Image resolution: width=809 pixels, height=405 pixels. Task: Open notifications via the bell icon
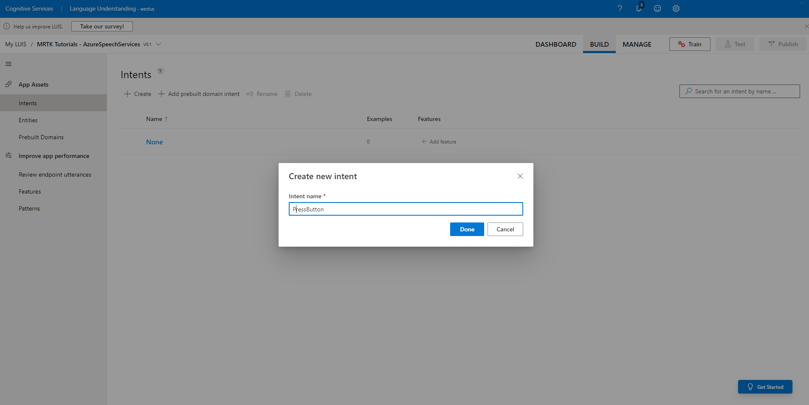pyautogui.click(x=639, y=8)
